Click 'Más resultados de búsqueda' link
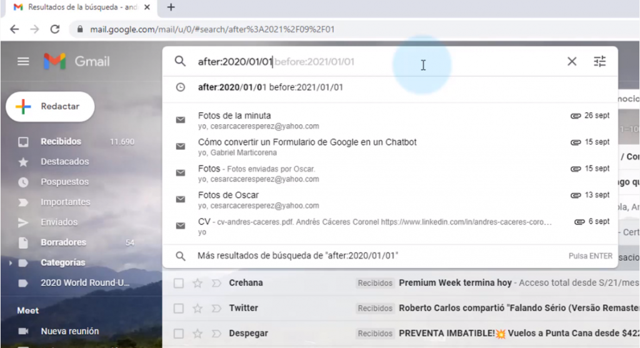Image resolution: width=640 pixels, height=348 pixels. click(x=297, y=256)
